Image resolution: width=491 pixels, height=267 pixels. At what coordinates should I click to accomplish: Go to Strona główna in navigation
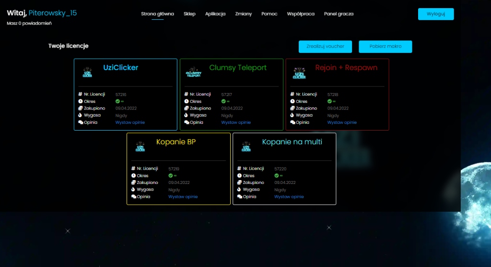(x=157, y=14)
